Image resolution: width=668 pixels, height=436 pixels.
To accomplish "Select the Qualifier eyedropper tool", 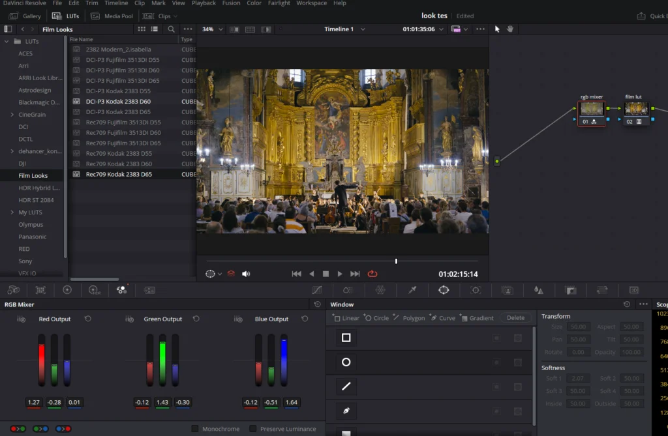I will [x=412, y=289].
